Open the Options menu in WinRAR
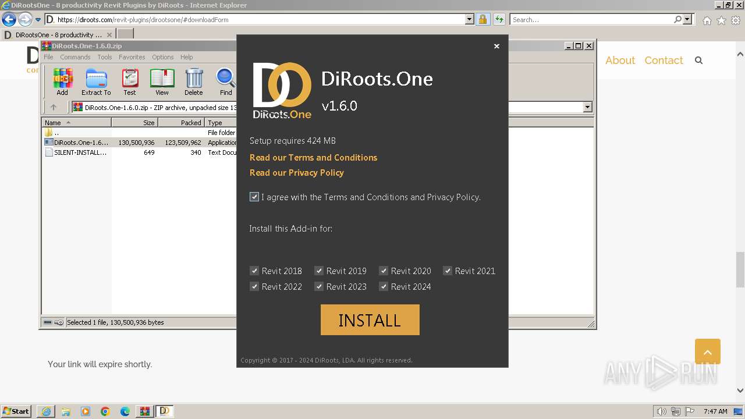 (x=163, y=57)
